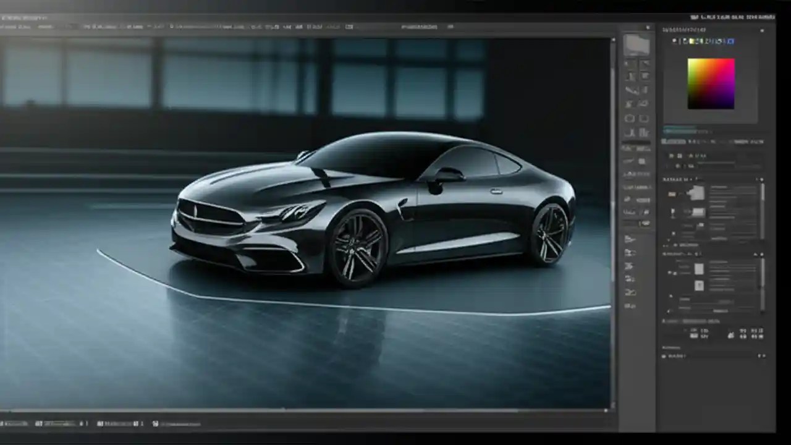Click the folder icon atop the toolbar
This screenshot has width=791, height=445.
(x=637, y=44)
